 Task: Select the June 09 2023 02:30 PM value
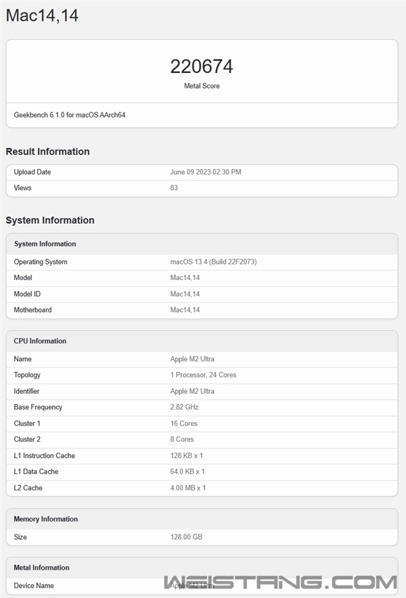tap(206, 172)
